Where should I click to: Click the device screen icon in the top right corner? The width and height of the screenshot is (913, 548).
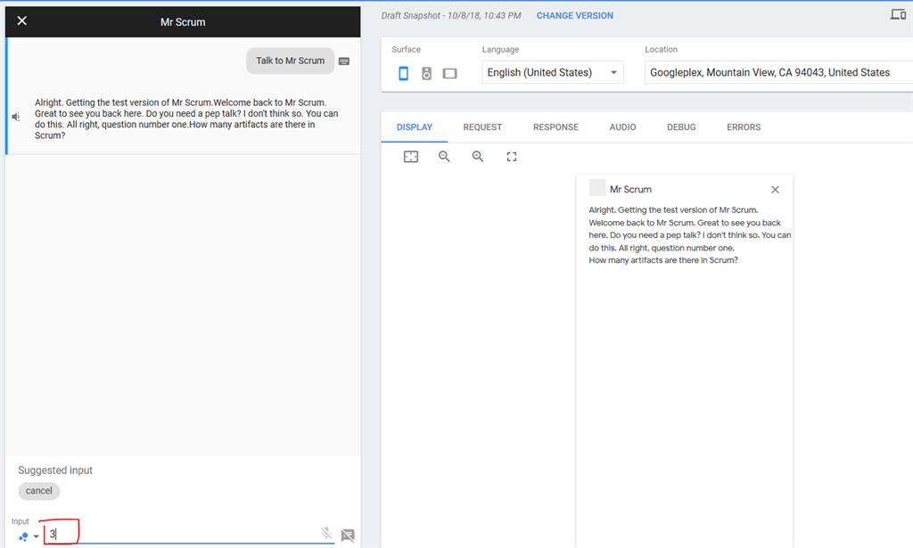tap(899, 14)
